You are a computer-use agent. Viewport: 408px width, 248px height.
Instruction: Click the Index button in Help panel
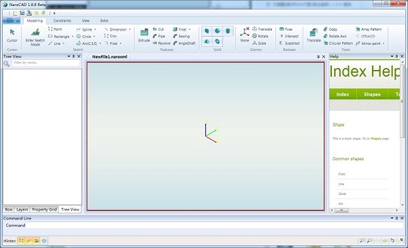[x=343, y=94]
